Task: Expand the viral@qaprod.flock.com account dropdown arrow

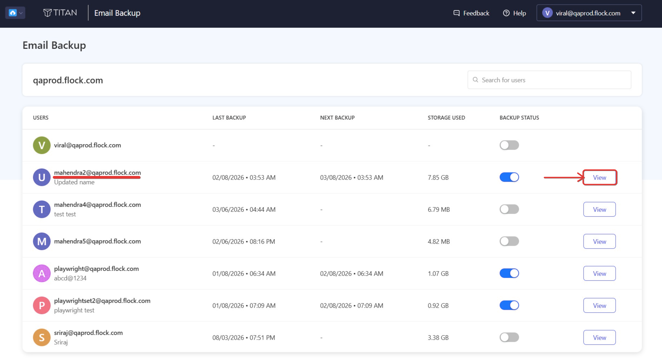Action: (633, 13)
